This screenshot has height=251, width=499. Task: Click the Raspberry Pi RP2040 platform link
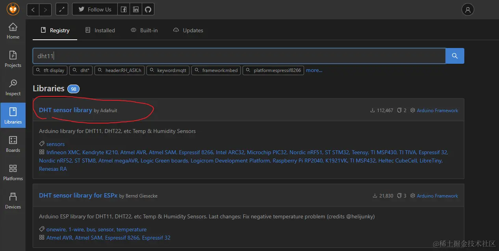(x=298, y=161)
